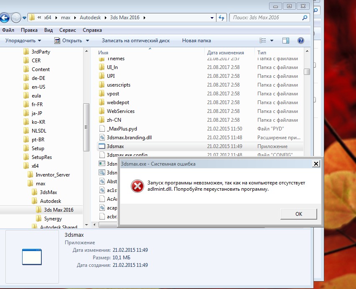Click the Открыть toolbar button
This screenshot has height=289, width=356.
[69, 41]
